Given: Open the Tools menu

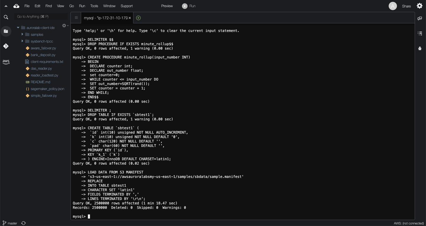Looking at the screenshot, I should pyautogui.click(x=94, y=6).
